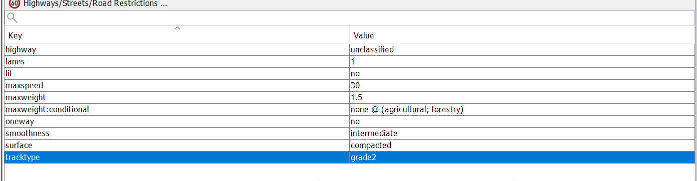Image resolution: width=697 pixels, height=181 pixels.
Task: Click the maxspeed 60 preset icon
Action: click(15, 3)
